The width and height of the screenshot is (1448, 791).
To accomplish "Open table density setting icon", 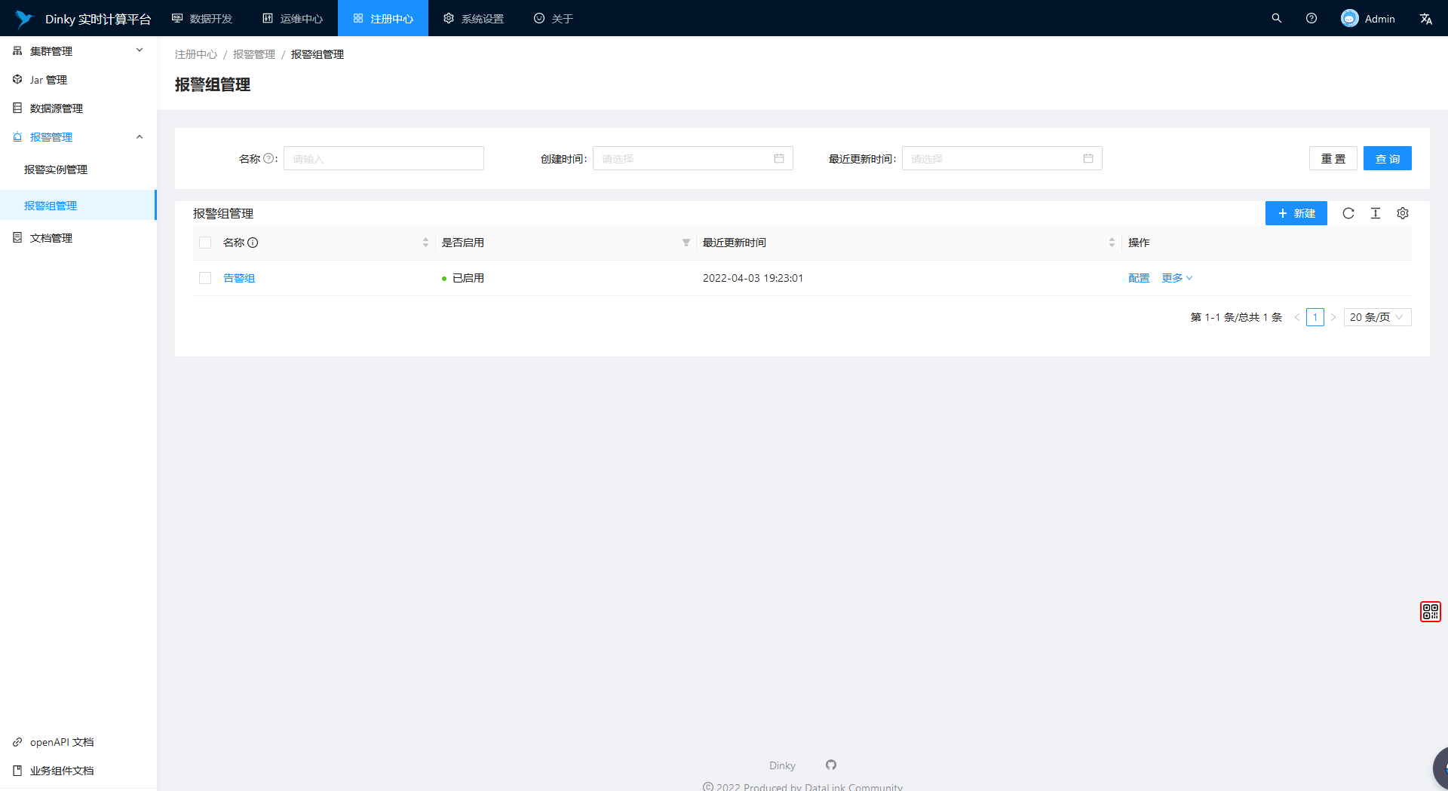I will [1376, 213].
